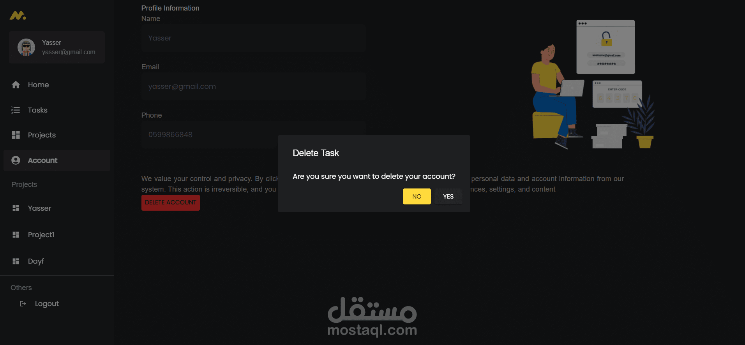
Task: Click the yellow app logo icon
Action: pos(18,16)
